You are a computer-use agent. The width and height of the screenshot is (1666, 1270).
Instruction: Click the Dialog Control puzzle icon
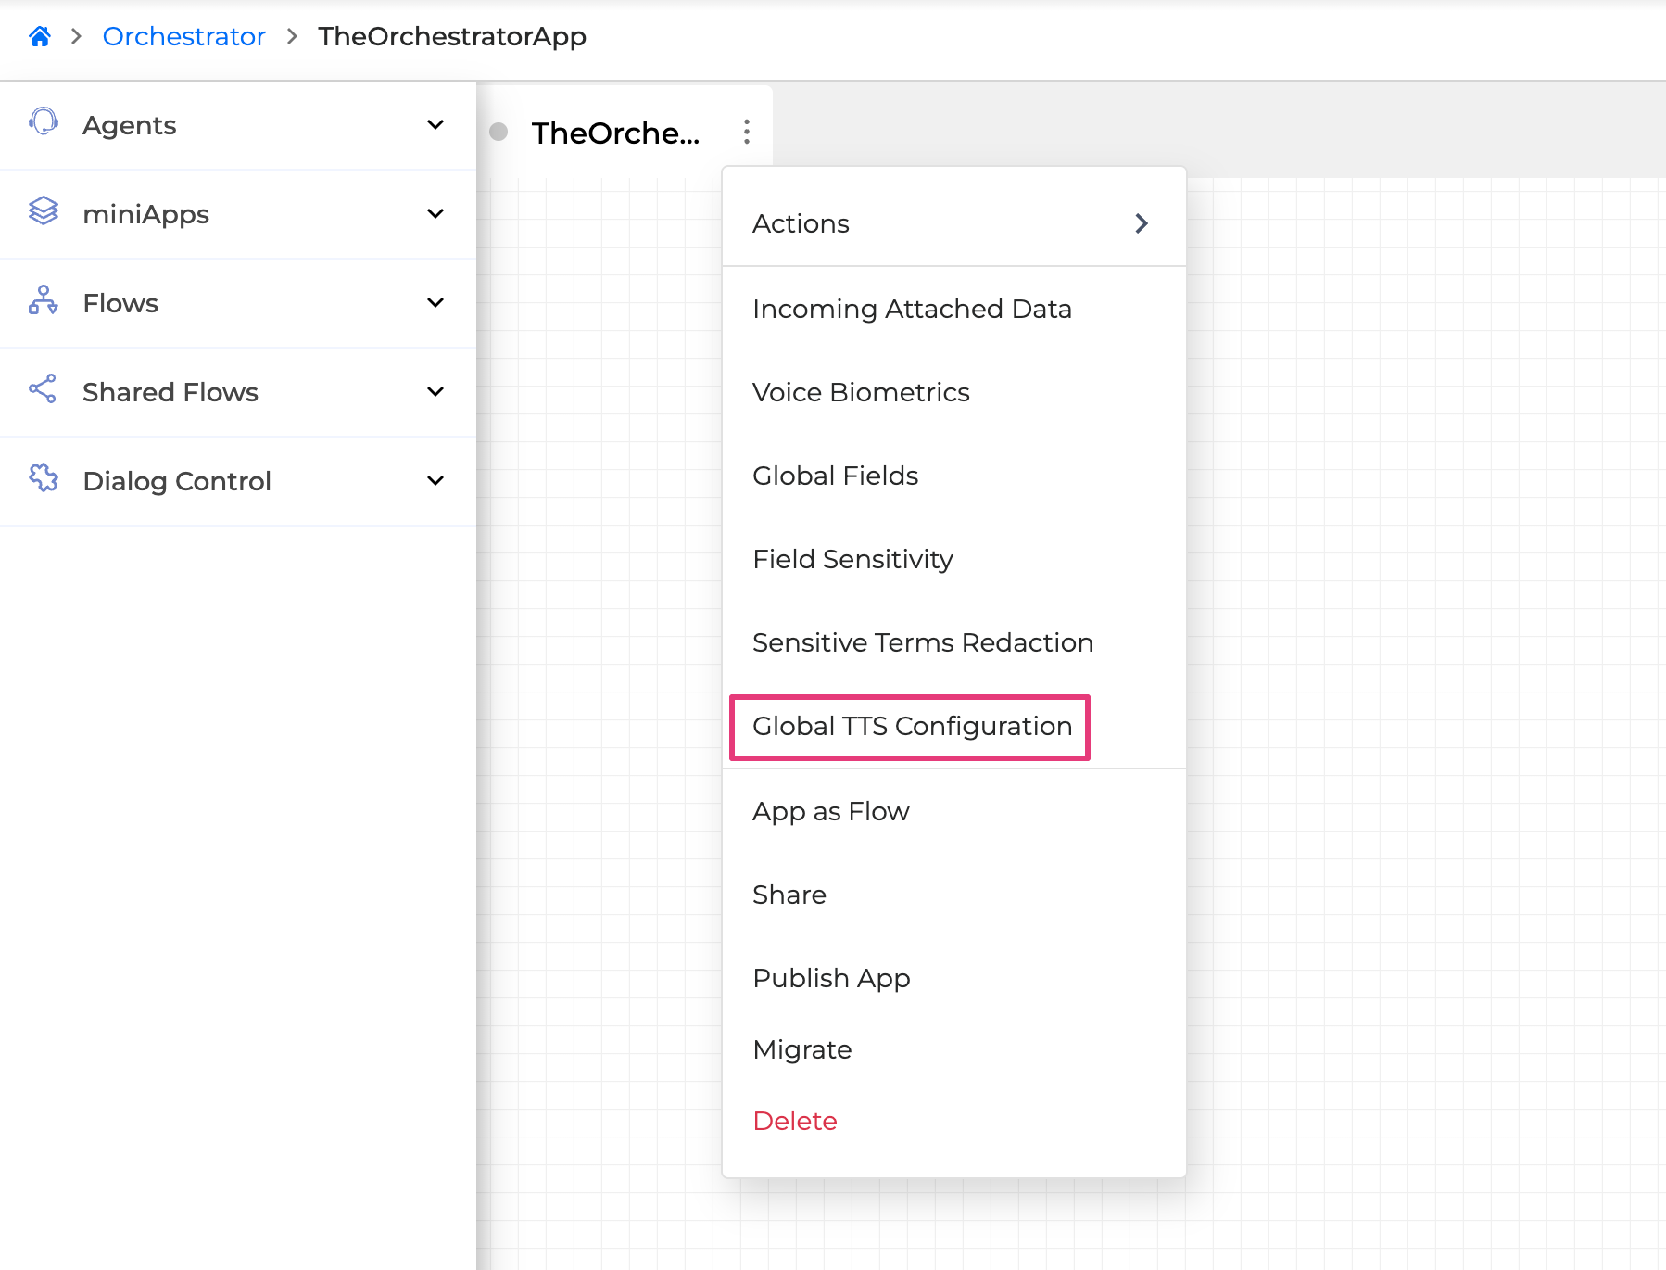44,478
